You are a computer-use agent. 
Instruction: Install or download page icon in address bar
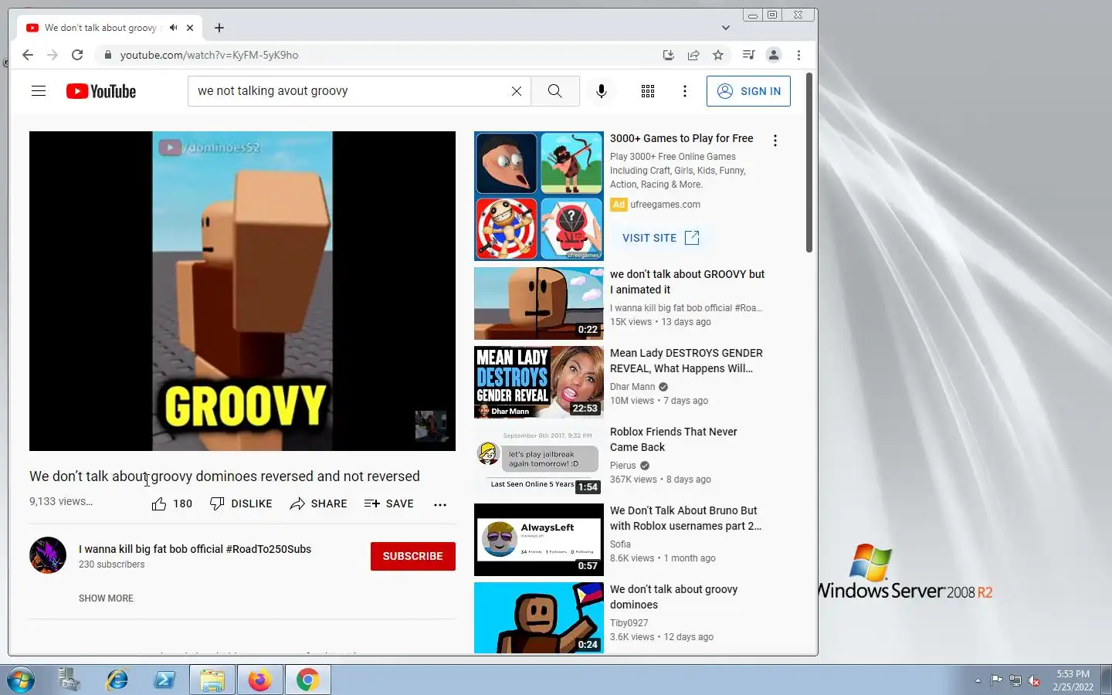(x=669, y=55)
